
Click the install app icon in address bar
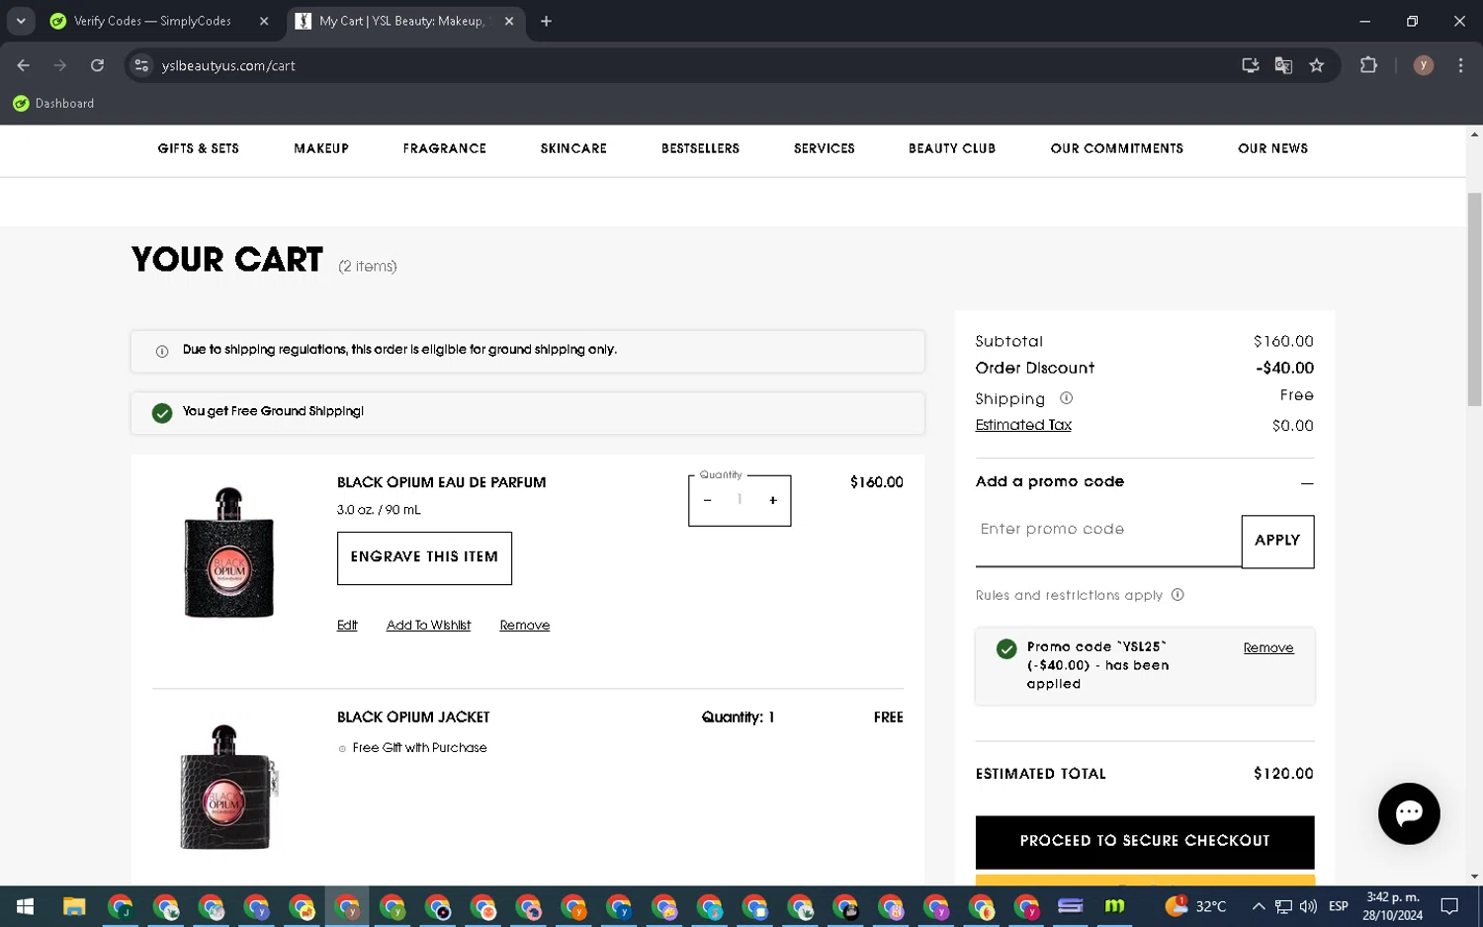tap(1251, 65)
